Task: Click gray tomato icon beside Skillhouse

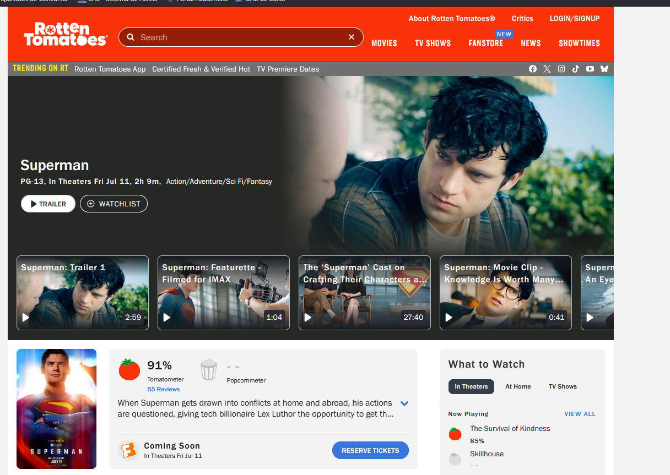Action: tap(455, 459)
